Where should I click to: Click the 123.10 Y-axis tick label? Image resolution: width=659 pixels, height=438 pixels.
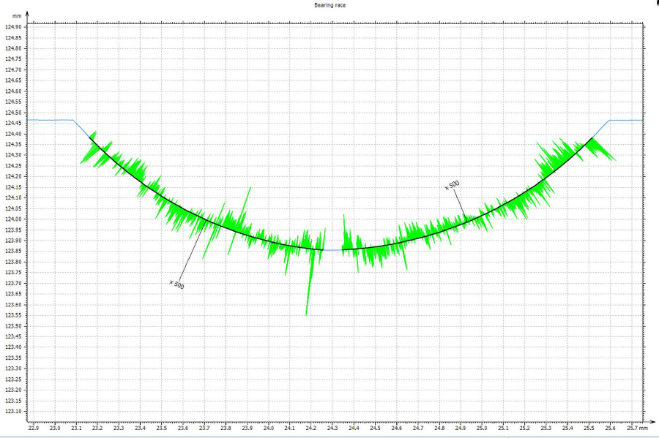(x=13, y=412)
